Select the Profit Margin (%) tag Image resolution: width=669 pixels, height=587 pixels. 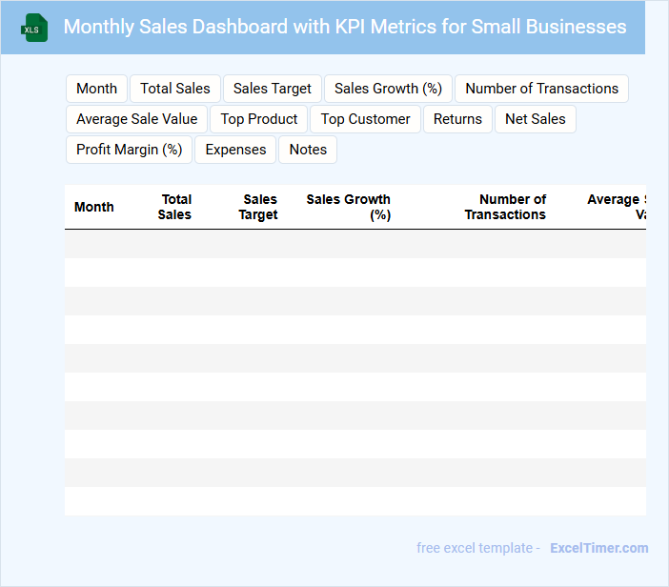(x=129, y=150)
